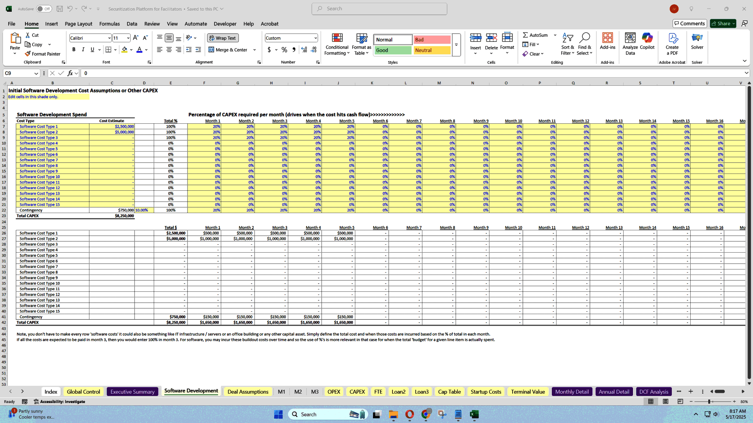
Task: Toggle Italic formatting
Action: pyautogui.click(x=83, y=50)
